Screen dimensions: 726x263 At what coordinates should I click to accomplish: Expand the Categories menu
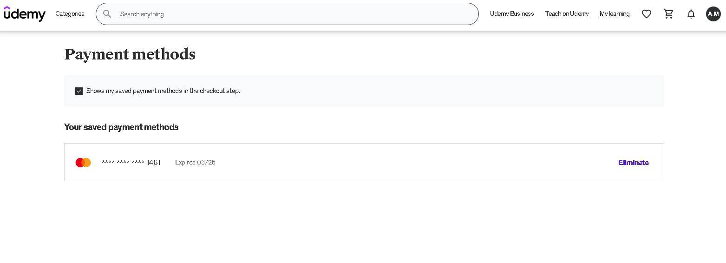[70, 14]
